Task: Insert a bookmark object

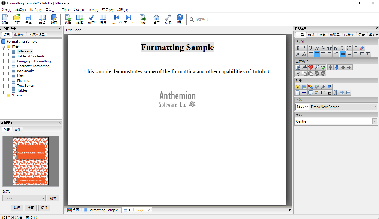Action: (x=329, y=87)
